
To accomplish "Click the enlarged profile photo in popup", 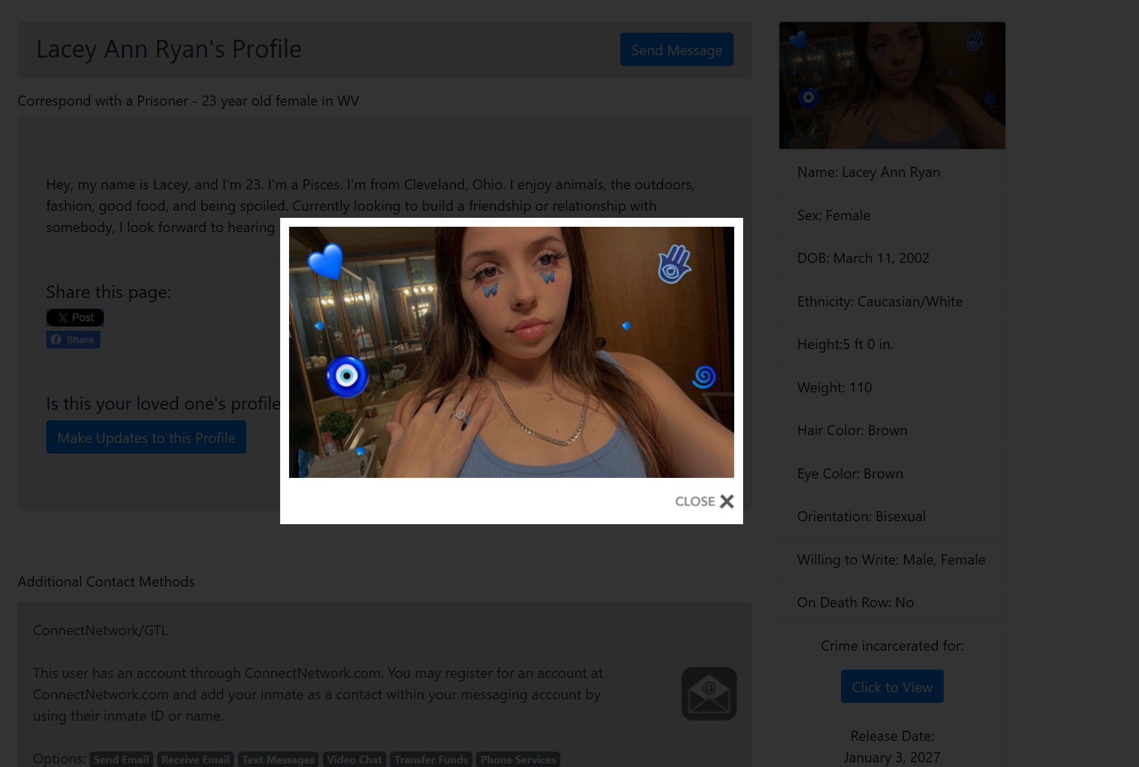I will click(512, 352).
